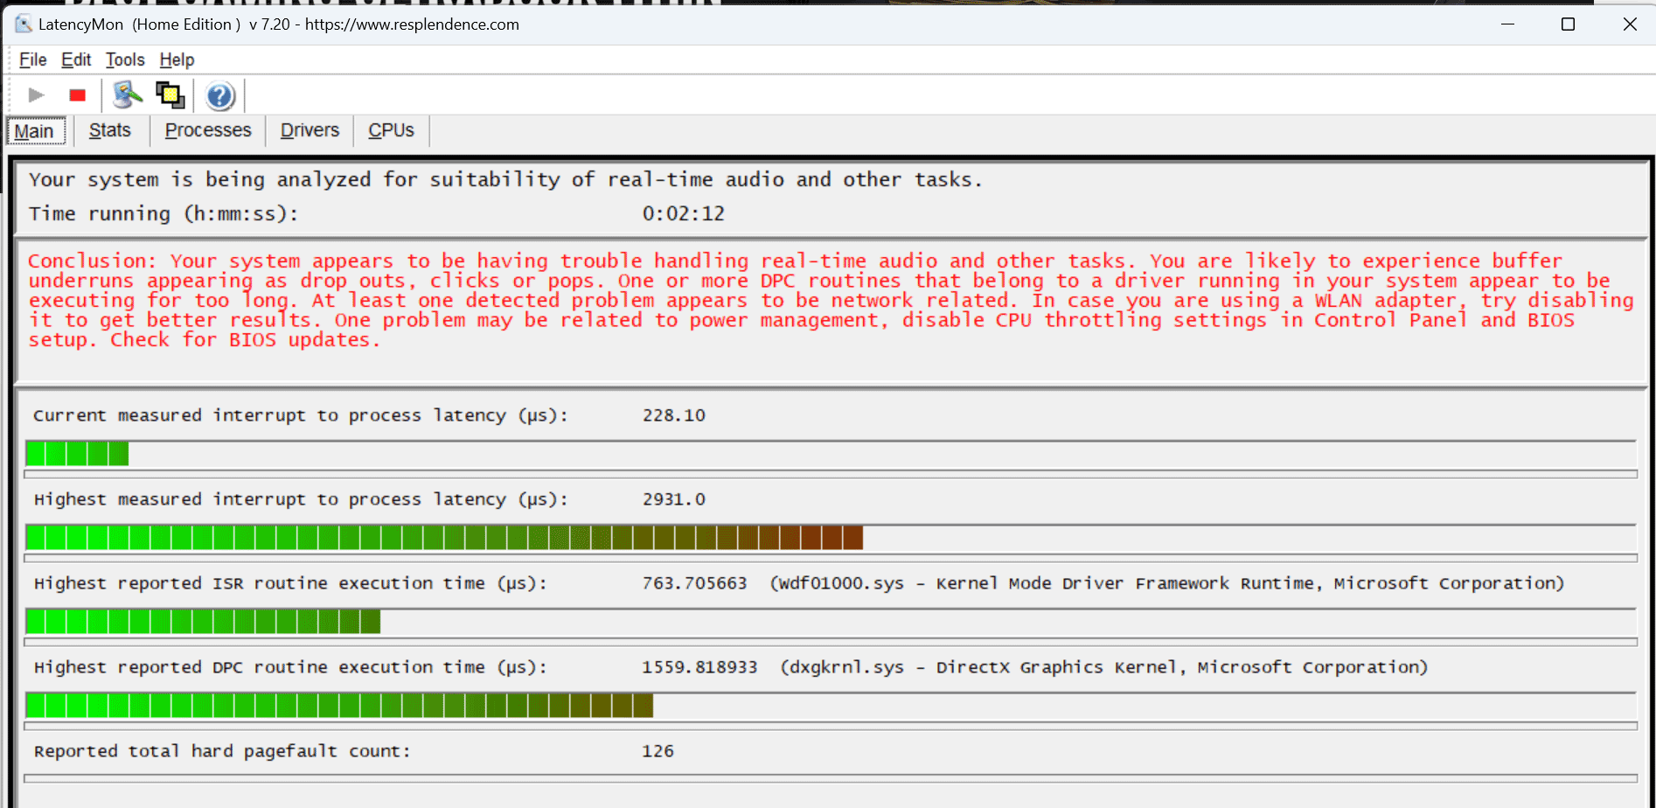
Task: Click 'Highest measured interrupt to process latency' label
Action: pyautogui.click(x=301, y=499)
